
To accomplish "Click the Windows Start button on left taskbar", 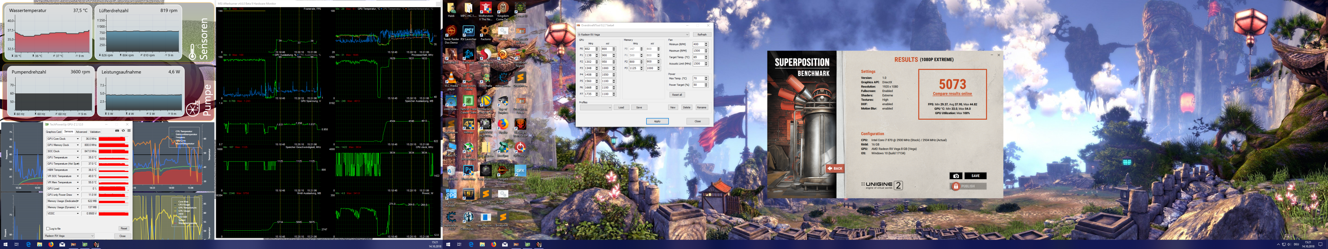I will pos(6,245).
